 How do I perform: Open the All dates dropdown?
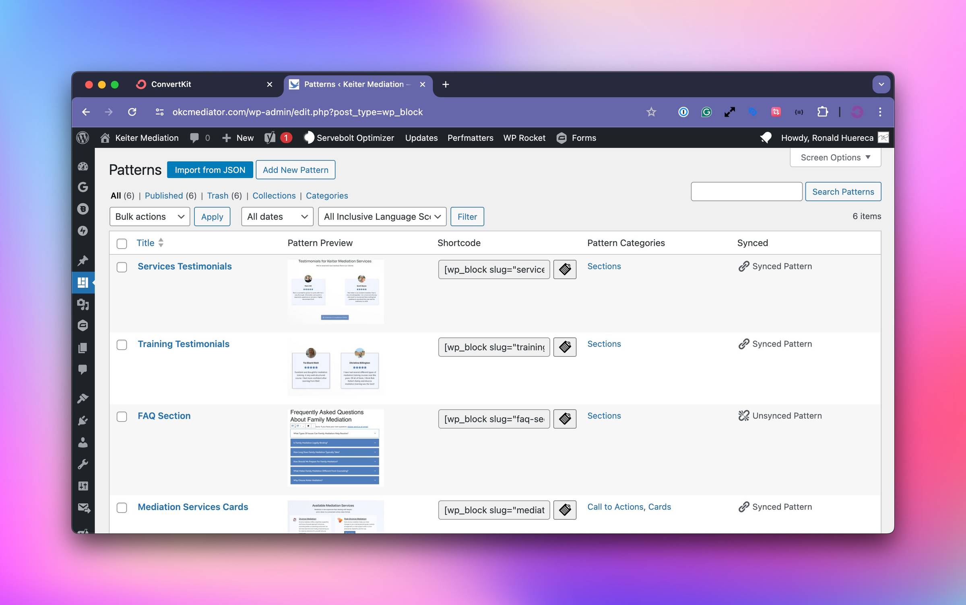[x=277, y=216]
